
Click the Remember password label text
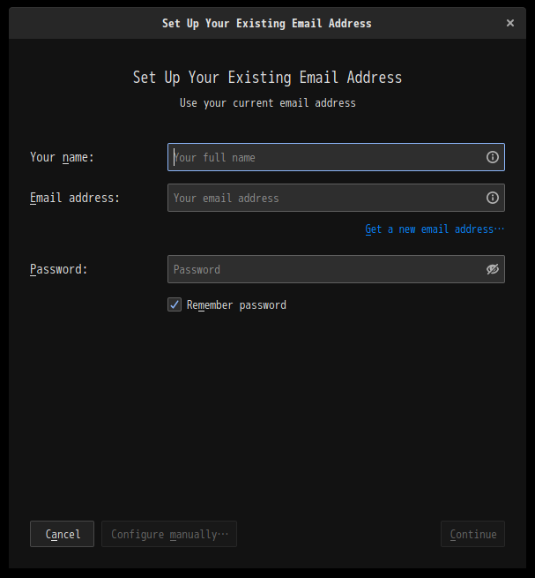236,305
